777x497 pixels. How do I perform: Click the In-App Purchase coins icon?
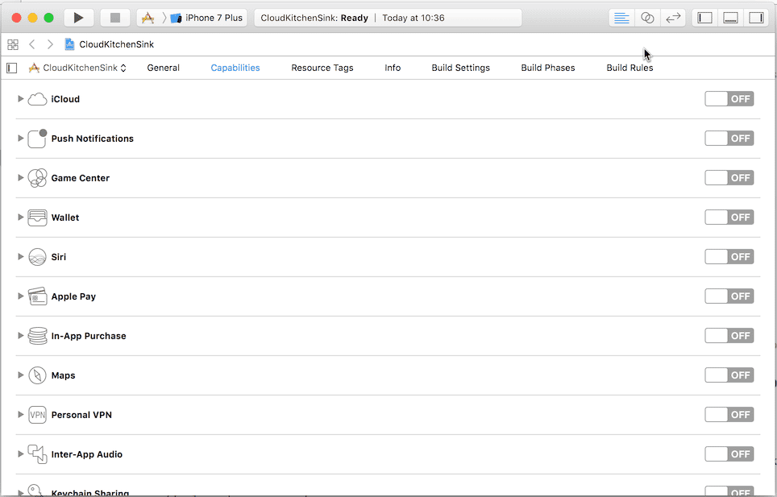[x=37, y=336]
